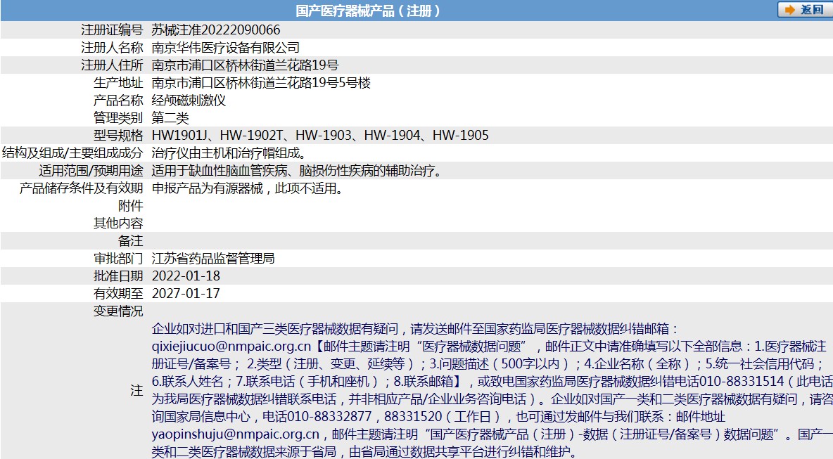The height and width of the screenshot is (459, 833).
Task: Click the 注册人住所 label
Action: pyautogui.click(x=112, y=65)
